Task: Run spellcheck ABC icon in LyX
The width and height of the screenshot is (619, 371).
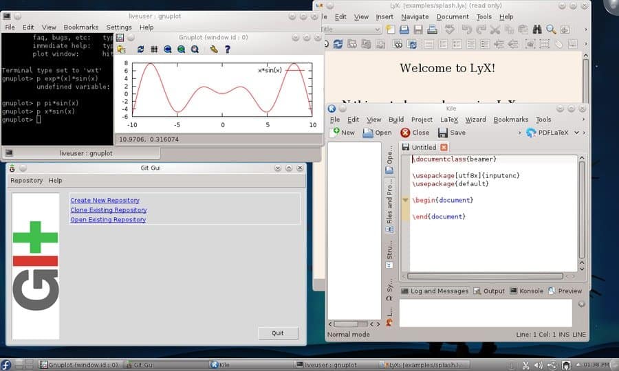Action: [x=449, y=29]
